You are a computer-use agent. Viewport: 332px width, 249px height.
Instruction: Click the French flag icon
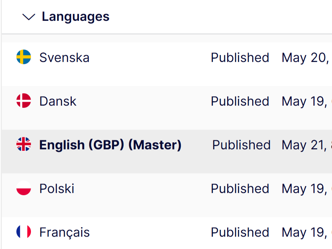pyautogui.click(x=24, y=232)
